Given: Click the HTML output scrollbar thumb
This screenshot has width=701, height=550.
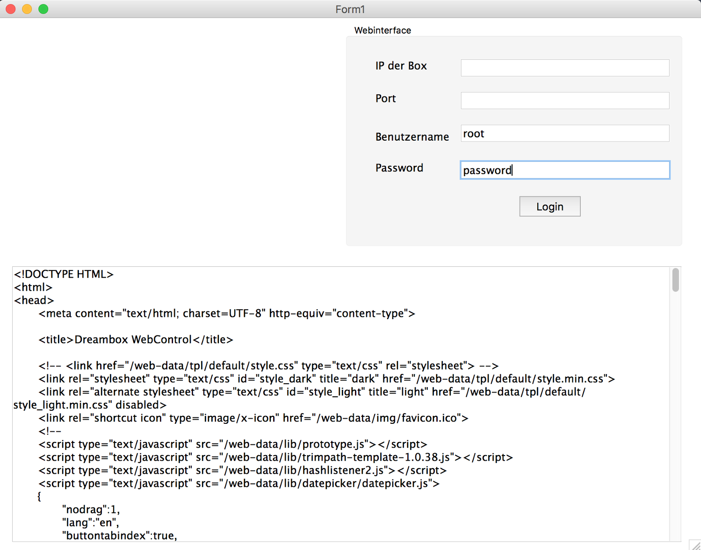Looking at the screenshot, I should coord(675,280).
